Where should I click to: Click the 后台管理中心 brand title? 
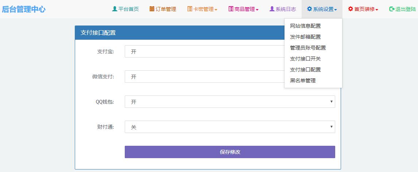[24, 9]
